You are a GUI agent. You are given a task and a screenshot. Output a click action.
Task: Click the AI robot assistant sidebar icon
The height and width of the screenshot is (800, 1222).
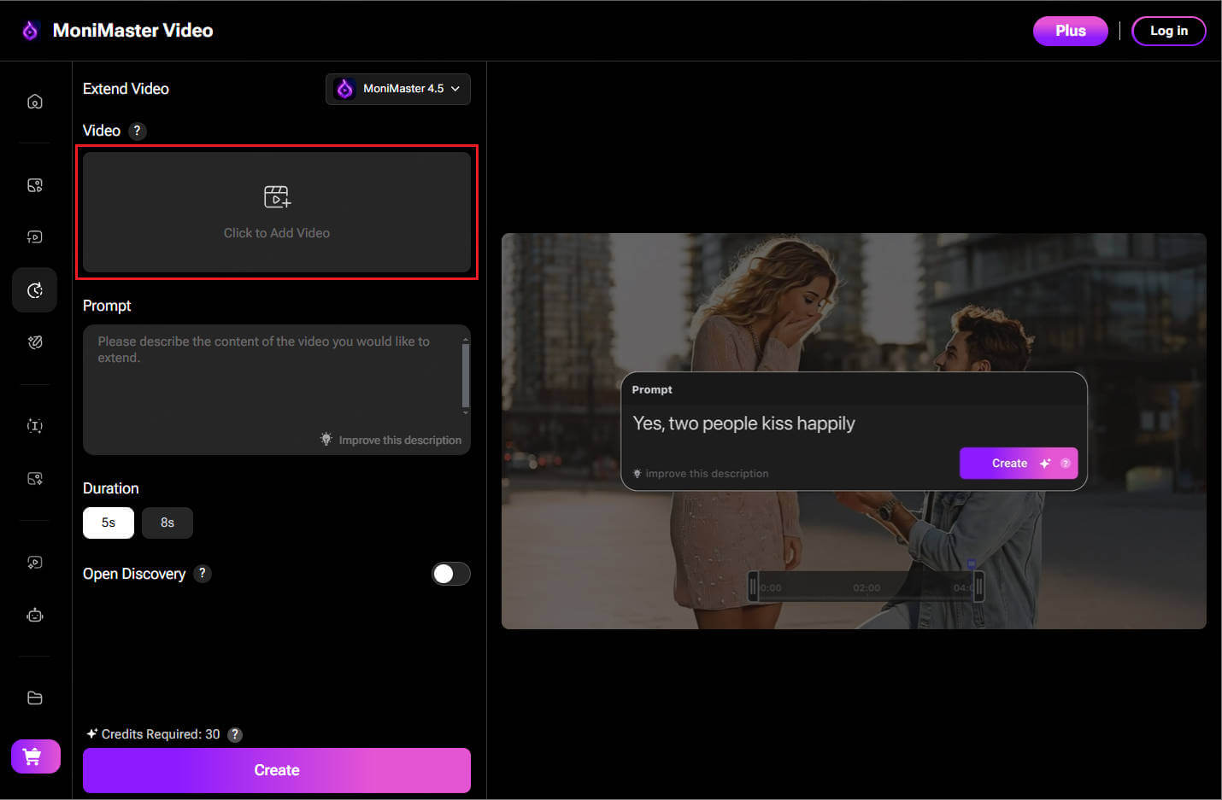tap(34, 615)
